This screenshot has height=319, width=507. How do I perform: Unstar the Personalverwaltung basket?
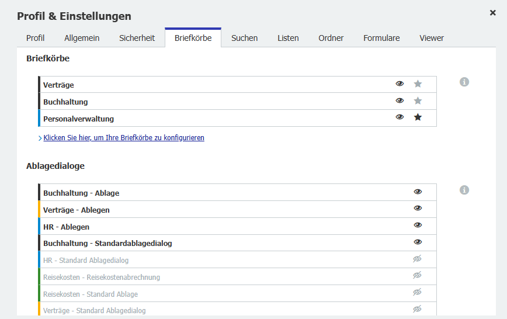tap(418, 117)
